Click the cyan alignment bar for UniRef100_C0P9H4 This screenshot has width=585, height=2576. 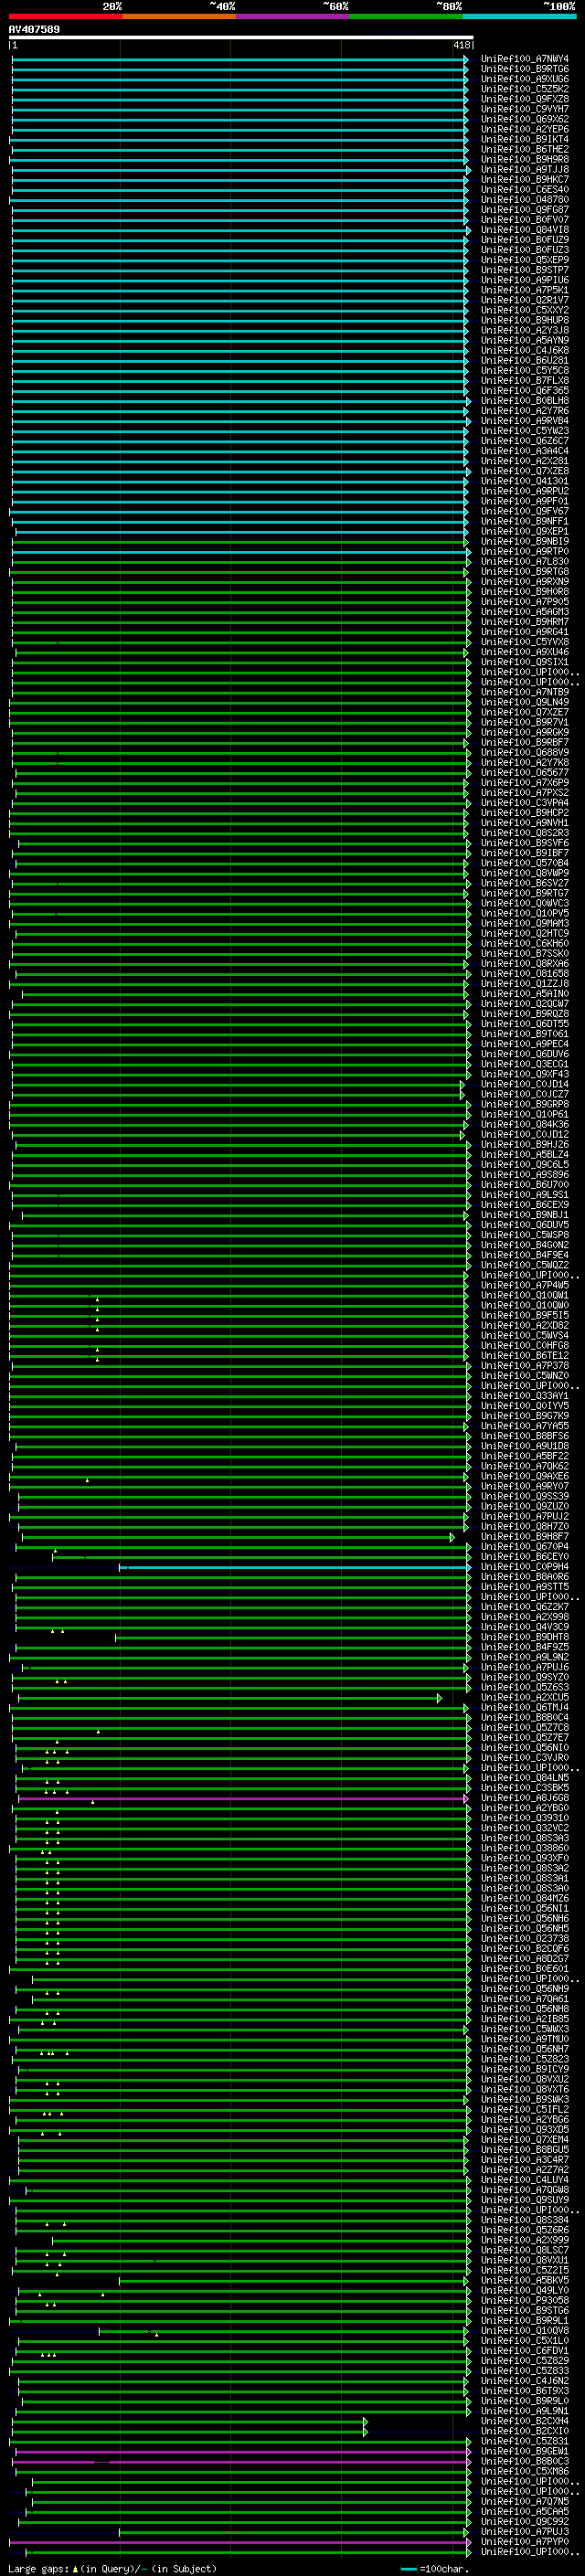295,1567
